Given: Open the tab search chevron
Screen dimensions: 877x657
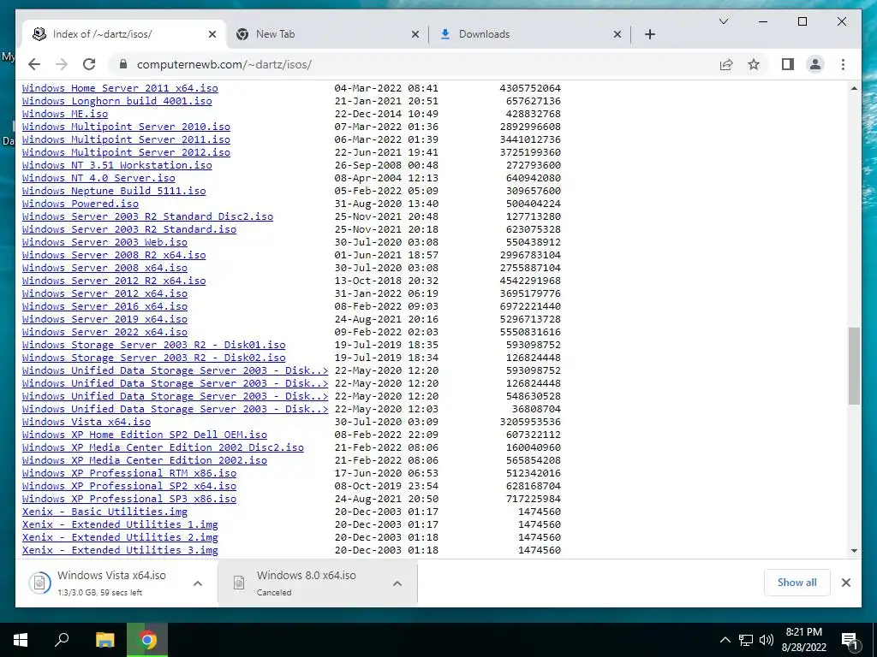Looking at the screenshot, I should click(x=723, y=21).
